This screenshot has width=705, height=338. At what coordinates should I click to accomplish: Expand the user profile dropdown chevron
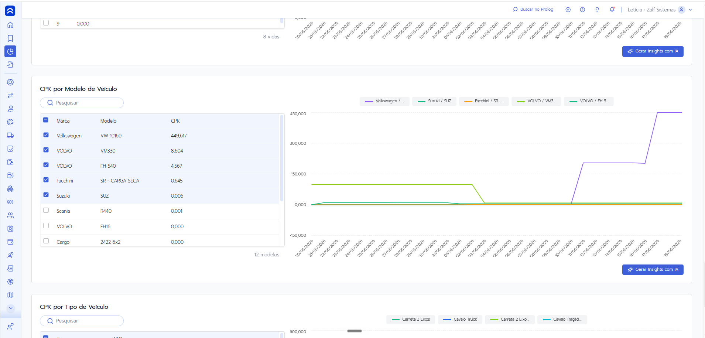click(690, 10)
